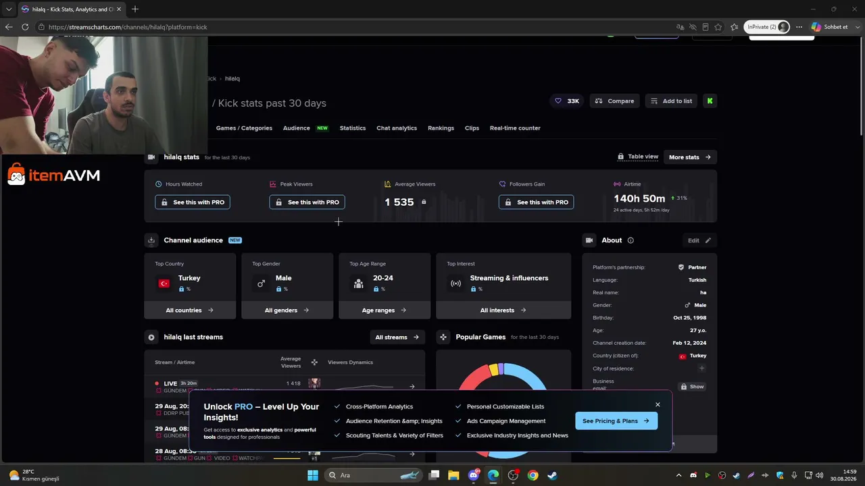Click the Compare button

[615, 101]
